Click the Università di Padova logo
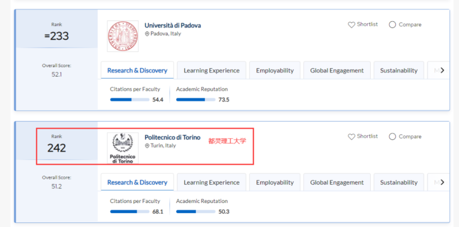 point(123,36)
